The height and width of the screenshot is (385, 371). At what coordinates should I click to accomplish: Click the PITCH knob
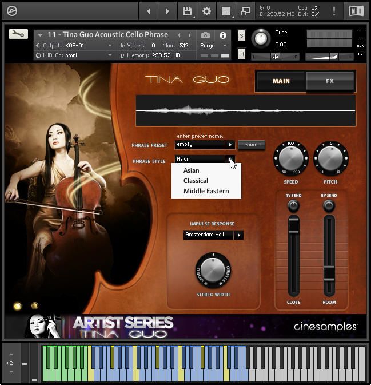(330, 158)
